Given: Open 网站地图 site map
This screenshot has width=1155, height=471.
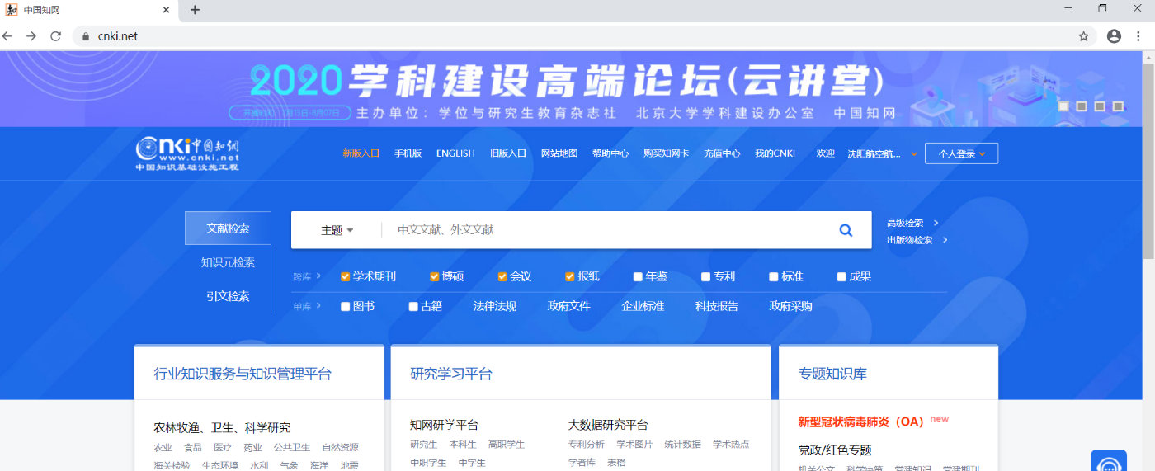Looking at the screenshot, I should 559,153.
